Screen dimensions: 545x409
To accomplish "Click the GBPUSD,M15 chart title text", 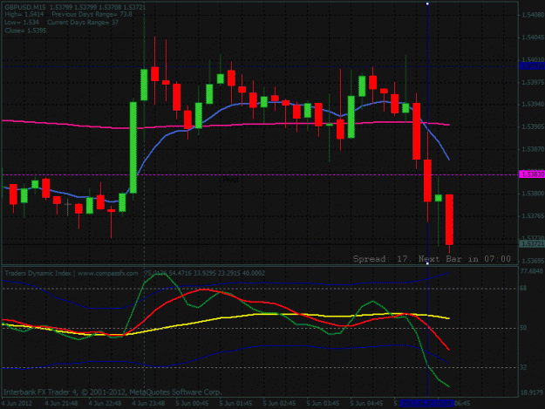I will (25, 7).
